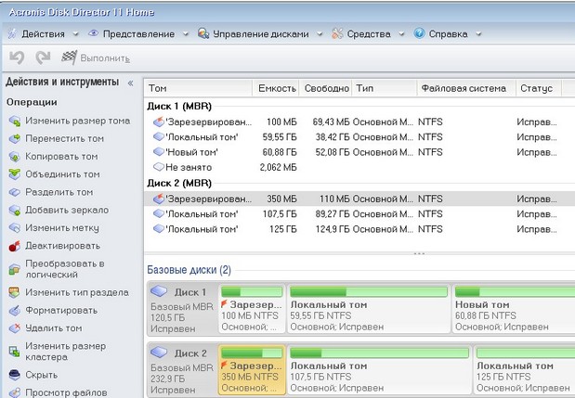This screenshot has width=575, height=398.
Task: Click the Выполнить button label
Action: (x=105, y=58)
